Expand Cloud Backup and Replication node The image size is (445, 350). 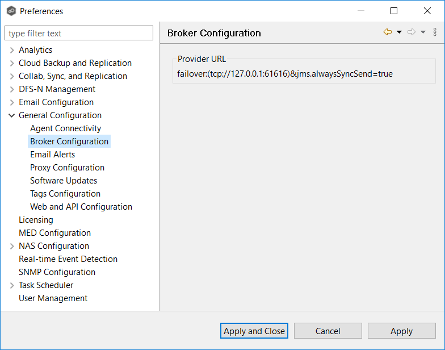click(x=12, y=63)
